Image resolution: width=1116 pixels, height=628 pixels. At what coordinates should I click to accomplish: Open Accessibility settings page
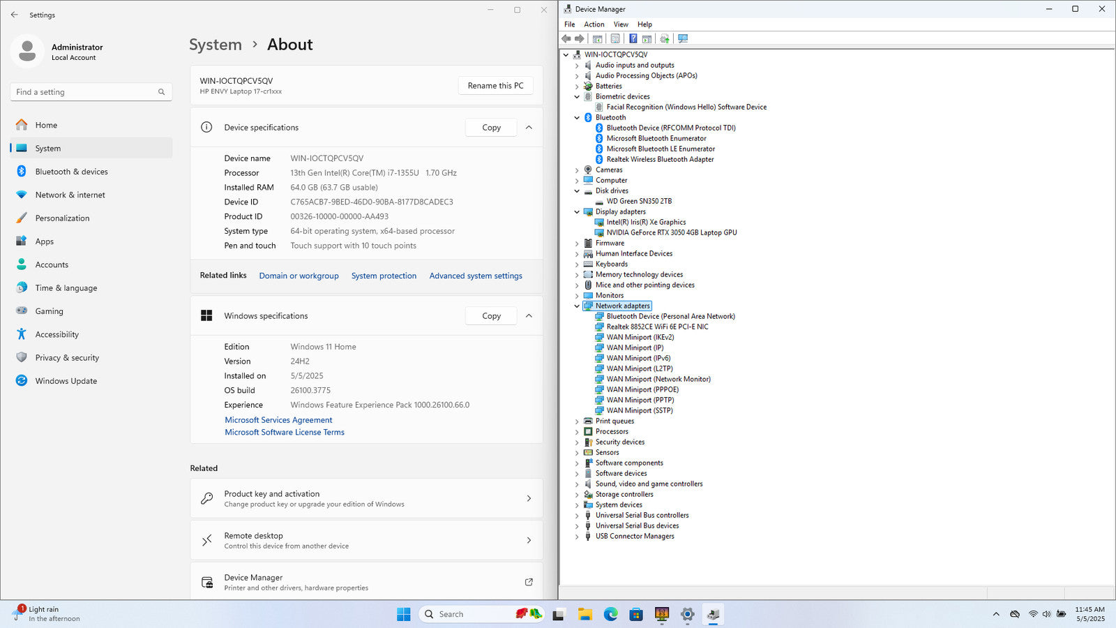point(91,334)
